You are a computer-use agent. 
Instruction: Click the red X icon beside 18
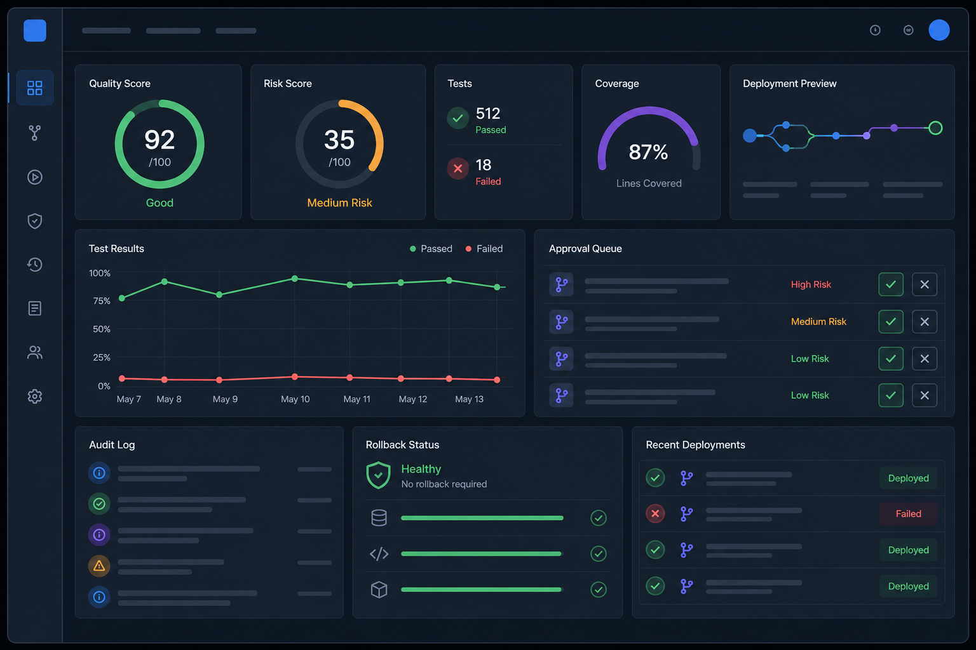coord(457,169)
